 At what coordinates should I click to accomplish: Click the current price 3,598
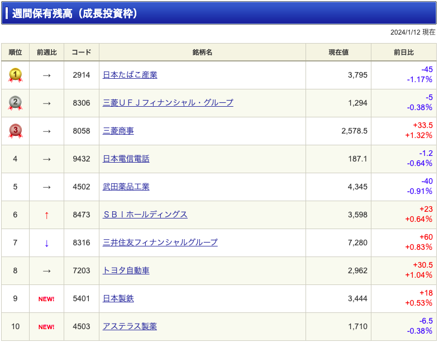pyautogui.click(x=357, y=215)
